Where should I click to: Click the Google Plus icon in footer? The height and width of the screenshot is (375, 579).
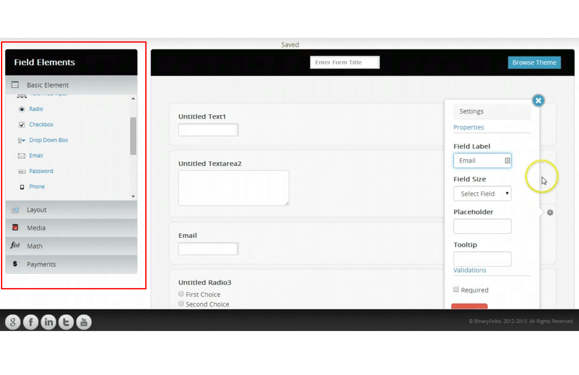click(13, 322)
